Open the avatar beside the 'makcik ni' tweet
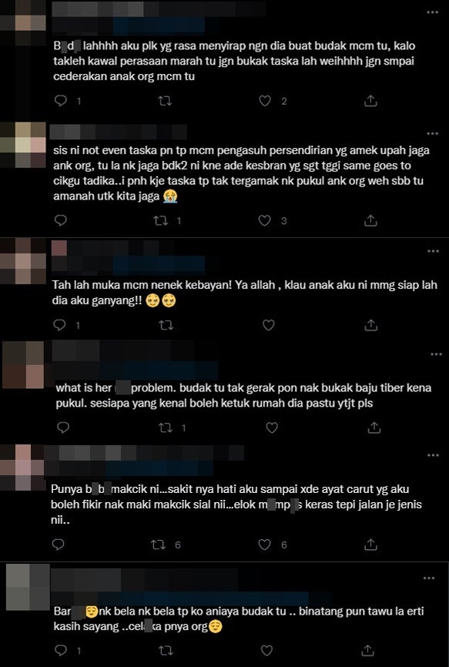The image size is (449, 667). pos(23,467)
